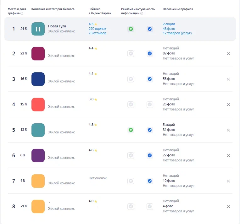Click the help icon next to Место и доля трафика
240x224 pixels.
click(22, 13)
